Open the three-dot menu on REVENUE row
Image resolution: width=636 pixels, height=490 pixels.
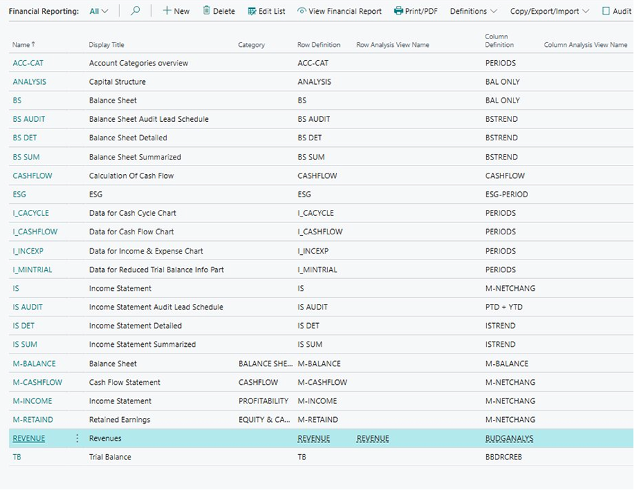point(77,438)
